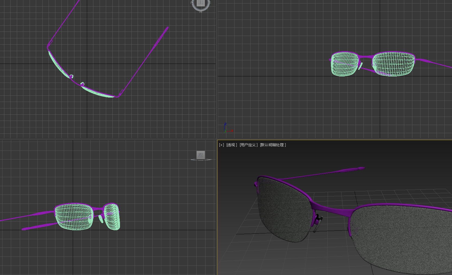Open the 默认明暗处理 shading menu
The width and height of the screenshot is (452, 275).
tap(273, 145)
